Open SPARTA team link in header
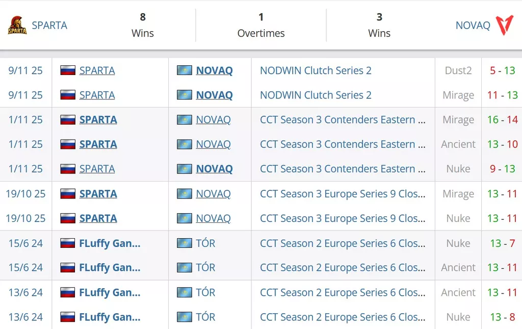The width and height of the screenshot is (522, 329). [49, 26]
